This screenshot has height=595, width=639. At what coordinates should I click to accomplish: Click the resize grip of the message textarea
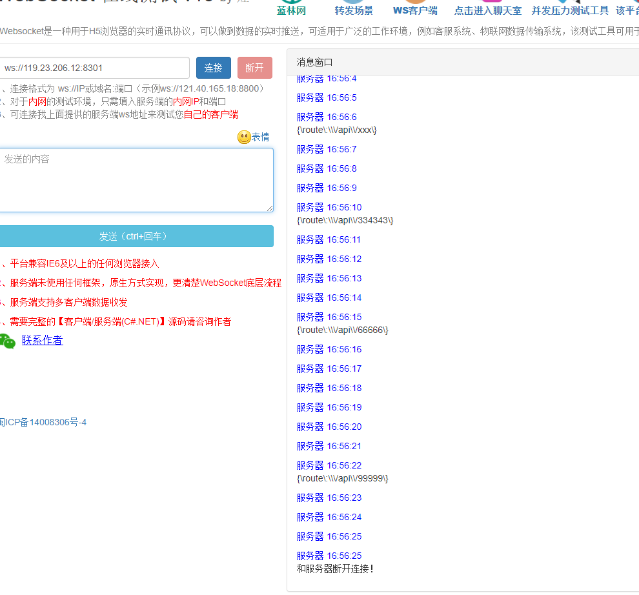tap(270, 208)
